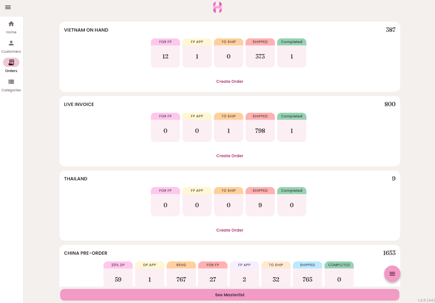
Task: Select Orders in the sidebar
Action: coord(11,66)
